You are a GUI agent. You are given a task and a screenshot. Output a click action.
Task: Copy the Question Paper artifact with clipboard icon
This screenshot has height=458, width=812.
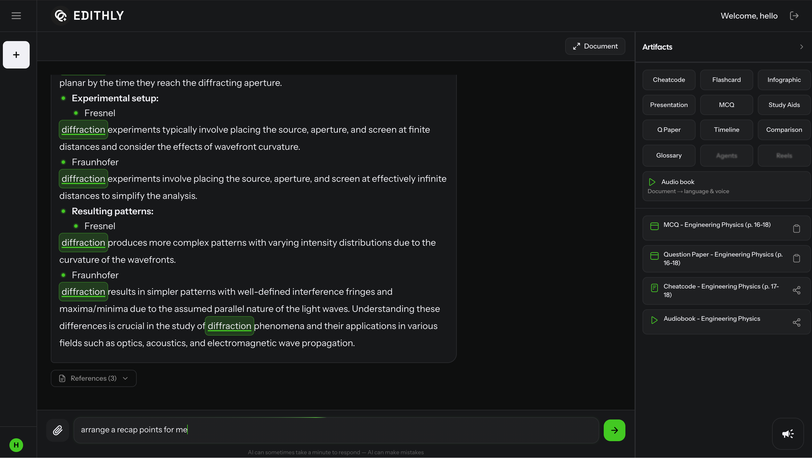coord(797,259)
